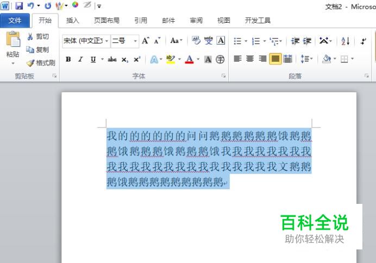The height and width of the screenshot is (263, 376).
Task: Apply distributed alignment
Action: pos(287,59)
